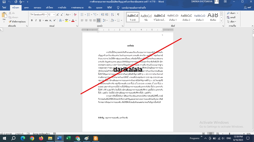Open the TH SarabunPSK font name dropdown
This screenshot has width=254, height=142.
click(x=46, y=15)
